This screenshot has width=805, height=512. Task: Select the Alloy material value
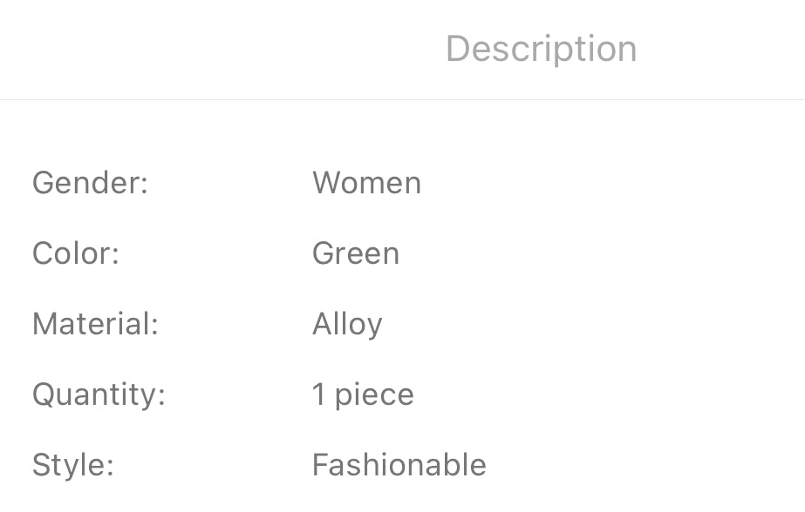coord(348,325)
